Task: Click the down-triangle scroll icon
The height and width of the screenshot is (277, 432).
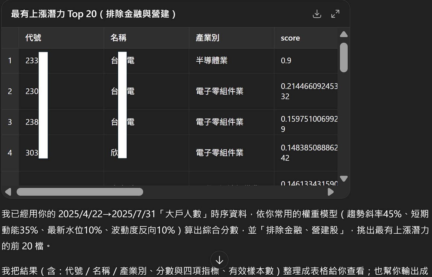Action: pyautogui.click(x=344, y=179)
